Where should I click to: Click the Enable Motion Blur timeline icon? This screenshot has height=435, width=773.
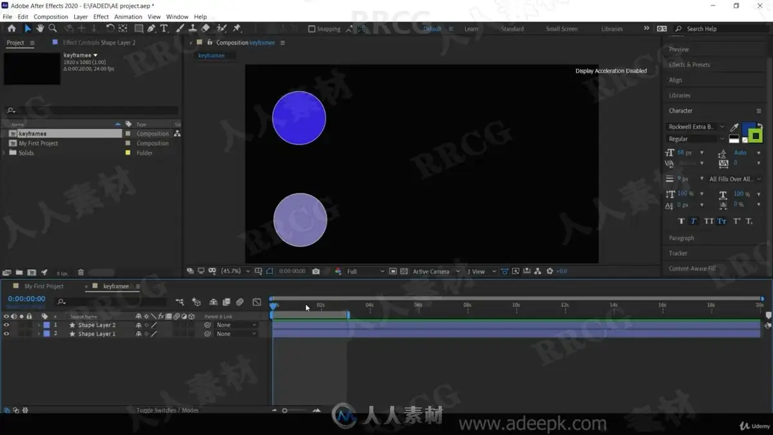240,302
